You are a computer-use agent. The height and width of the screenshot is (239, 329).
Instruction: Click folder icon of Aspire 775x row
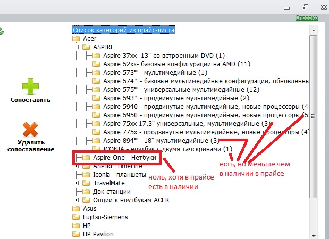[x=96, y=132]
